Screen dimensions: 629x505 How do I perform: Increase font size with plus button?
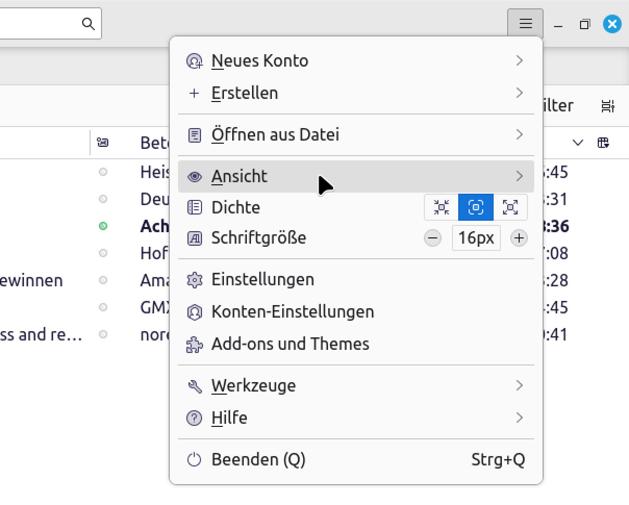tap(519, 238)
